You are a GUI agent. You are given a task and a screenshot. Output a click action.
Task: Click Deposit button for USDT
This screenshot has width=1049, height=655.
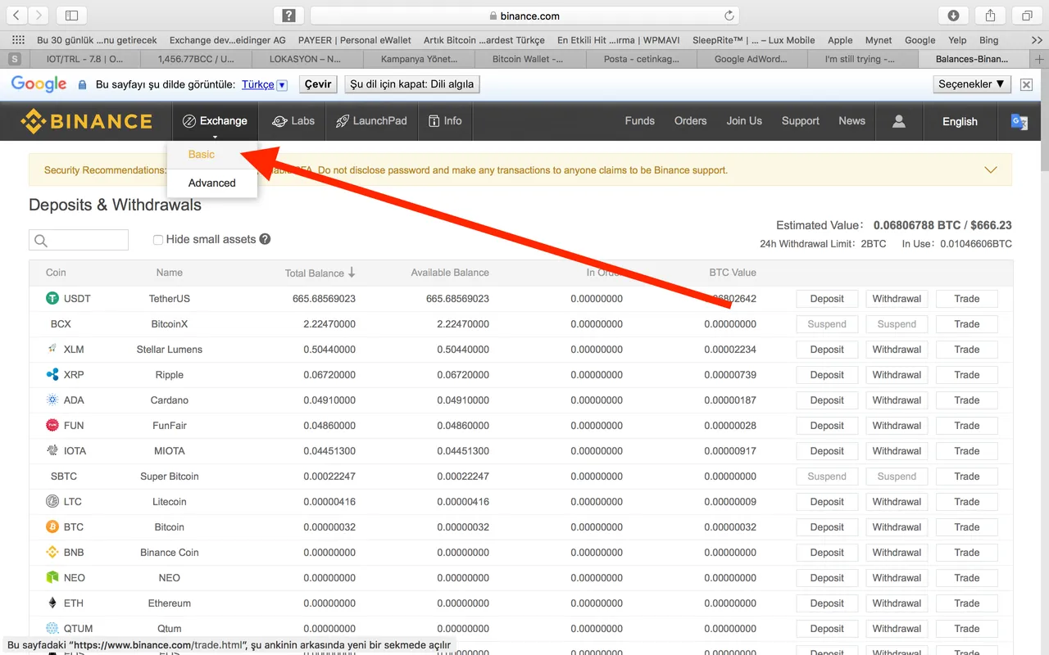coord(827,299)
